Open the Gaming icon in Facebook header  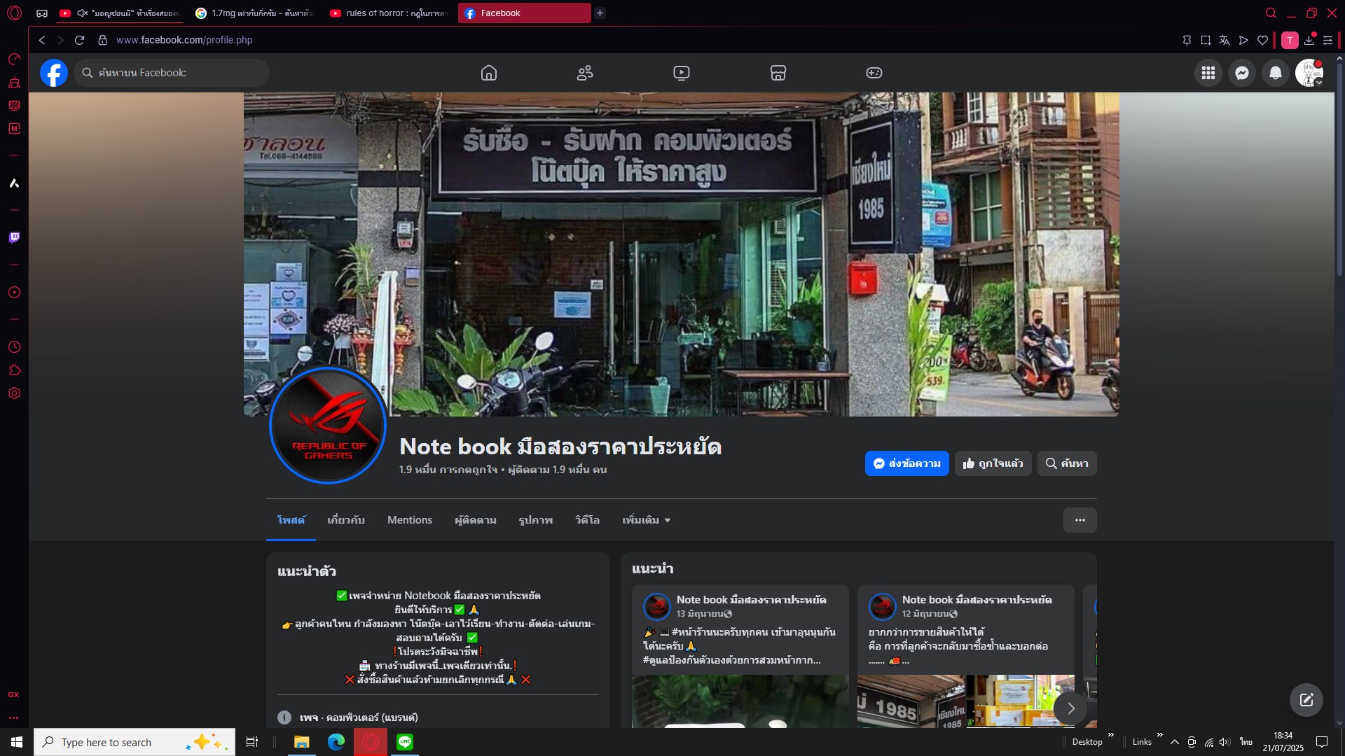874,73
